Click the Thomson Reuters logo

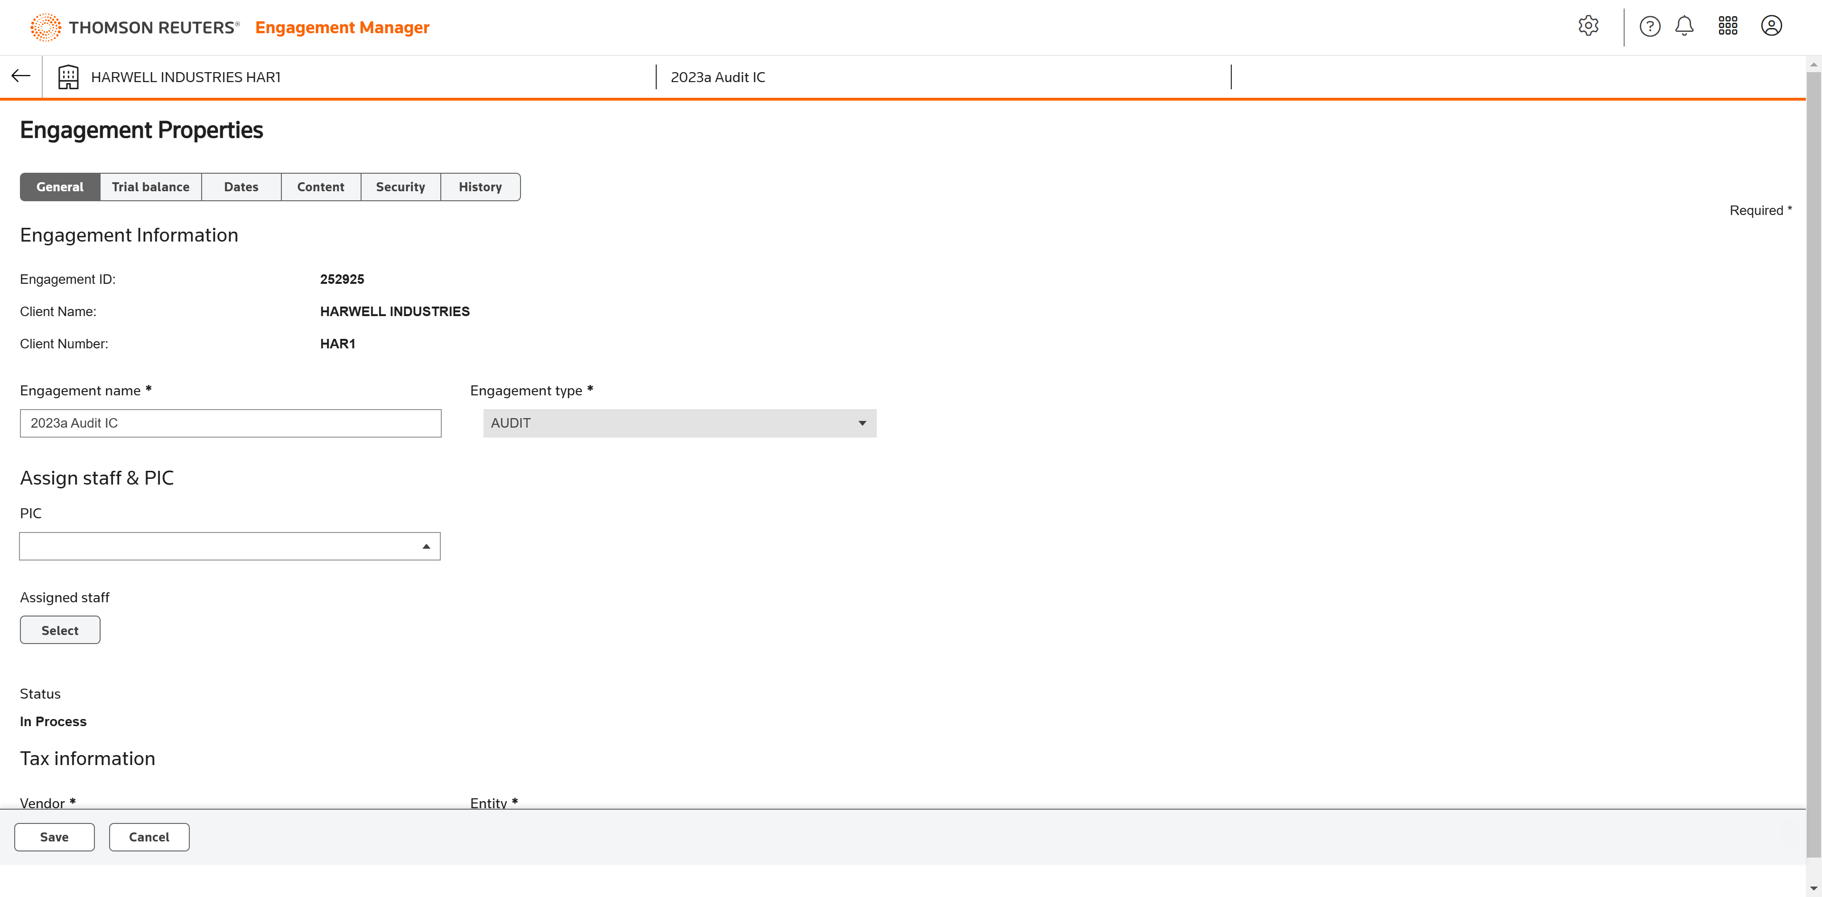click(134, 27)
